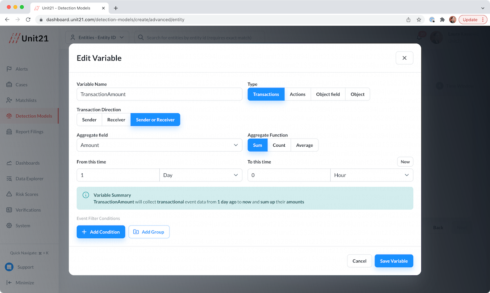Reload the page

[x=28, y=19]
